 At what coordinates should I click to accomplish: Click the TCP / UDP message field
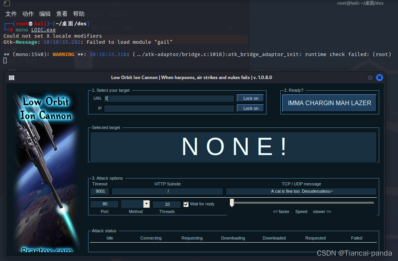pos(301,191)
